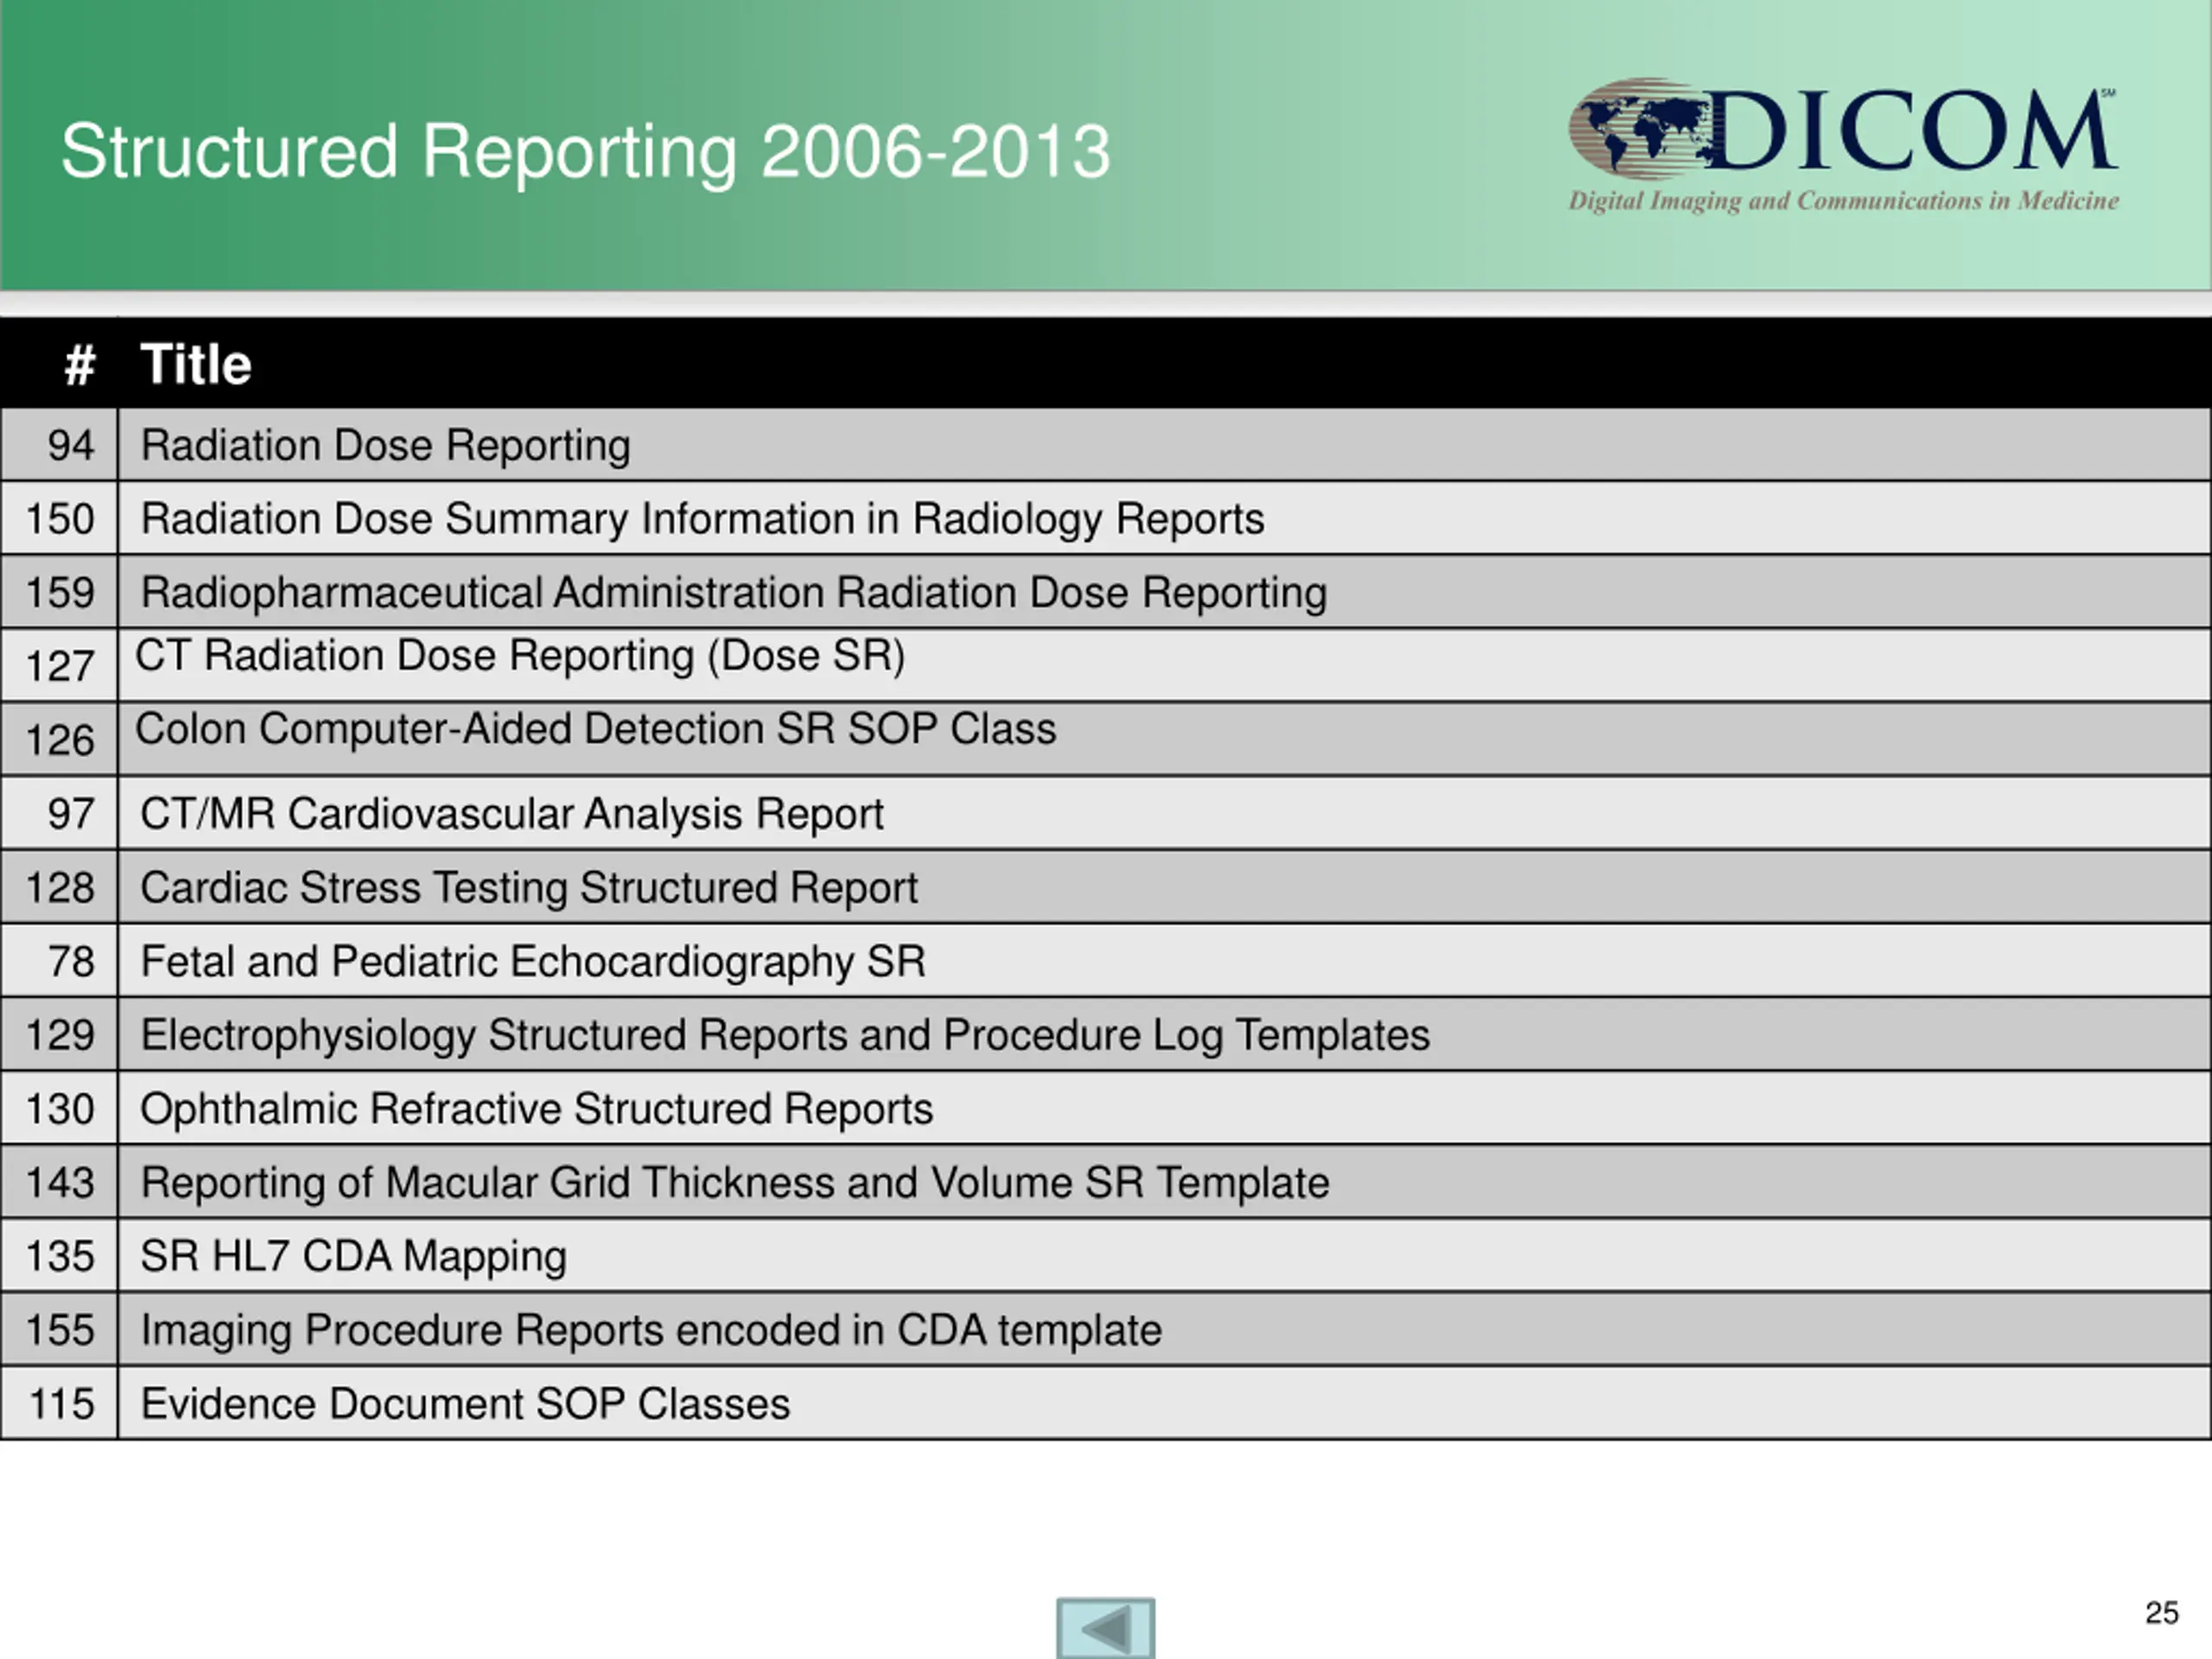The height and width of the screenshot is (1659, 2212).
Task: Select Radiopharmaceutical Administration Radiation Dose Reporting row
Action: click(x=733, y=592)
